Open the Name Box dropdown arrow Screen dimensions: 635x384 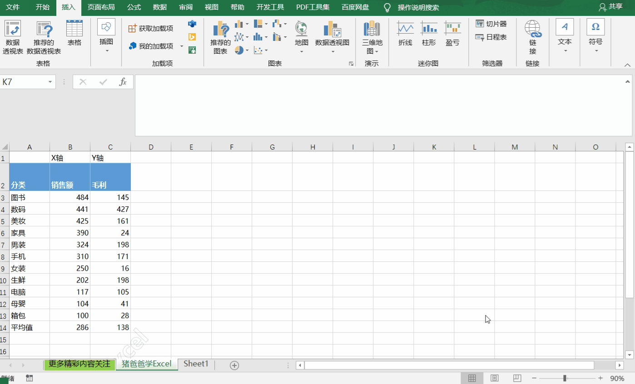[50, 82]
